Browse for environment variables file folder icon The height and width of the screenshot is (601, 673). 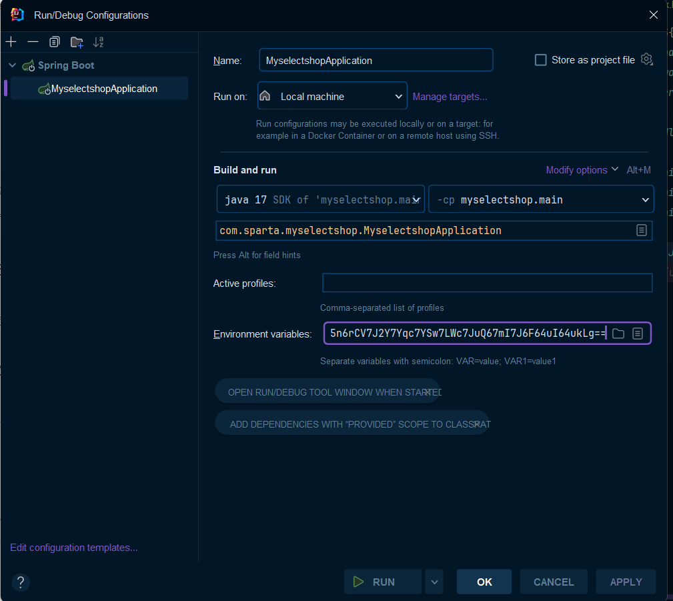point(618,334)
